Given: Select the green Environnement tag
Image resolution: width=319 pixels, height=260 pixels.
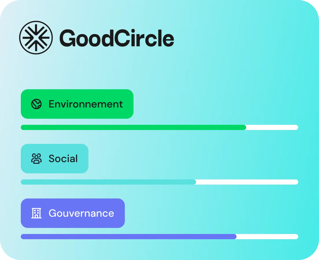Looking at the screenshot, I should [x=77, y=104].
